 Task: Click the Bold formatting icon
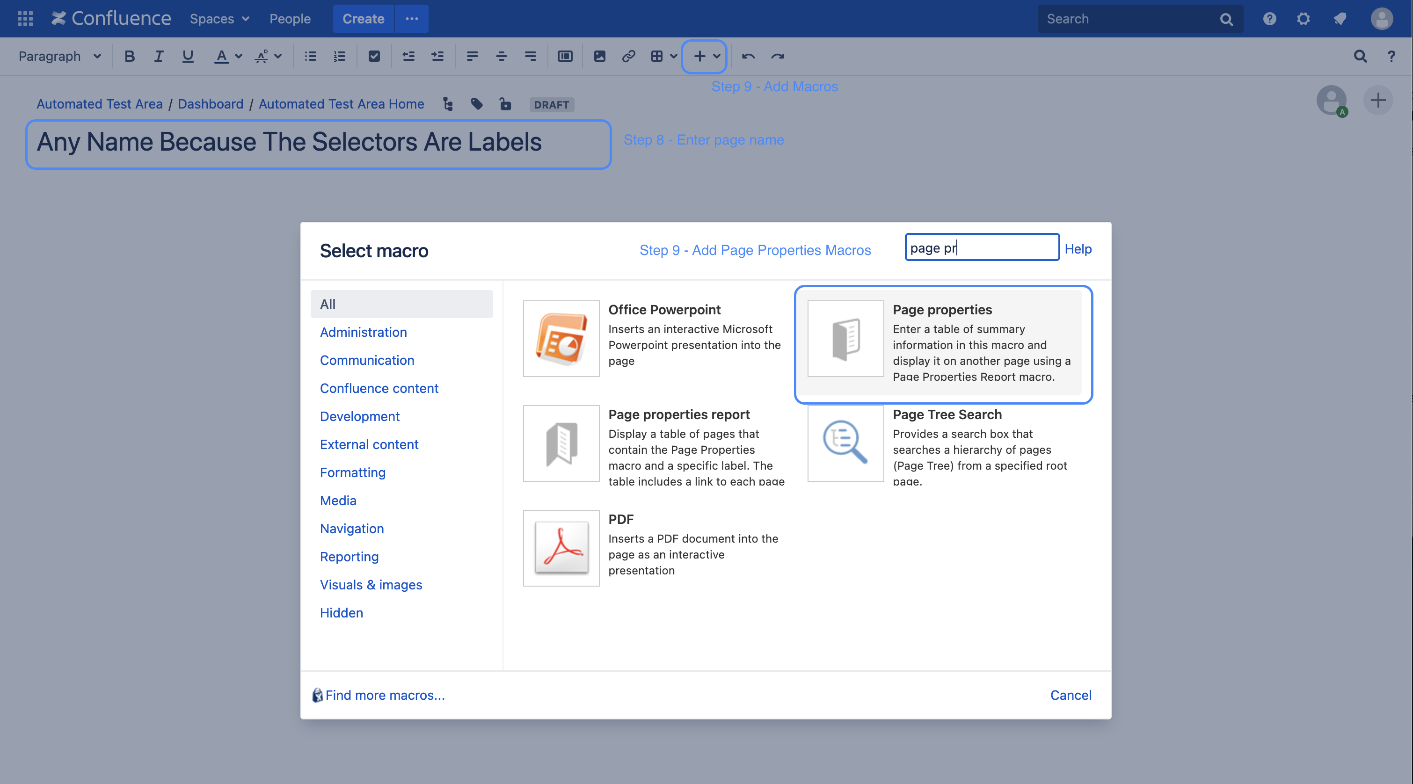(130, 56)
